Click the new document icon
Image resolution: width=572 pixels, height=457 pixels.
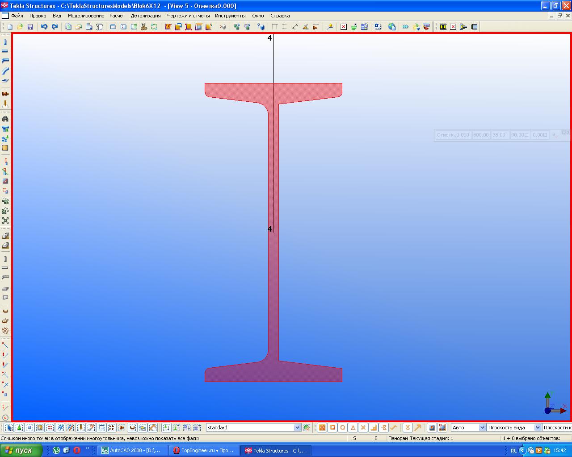point(10,27)
